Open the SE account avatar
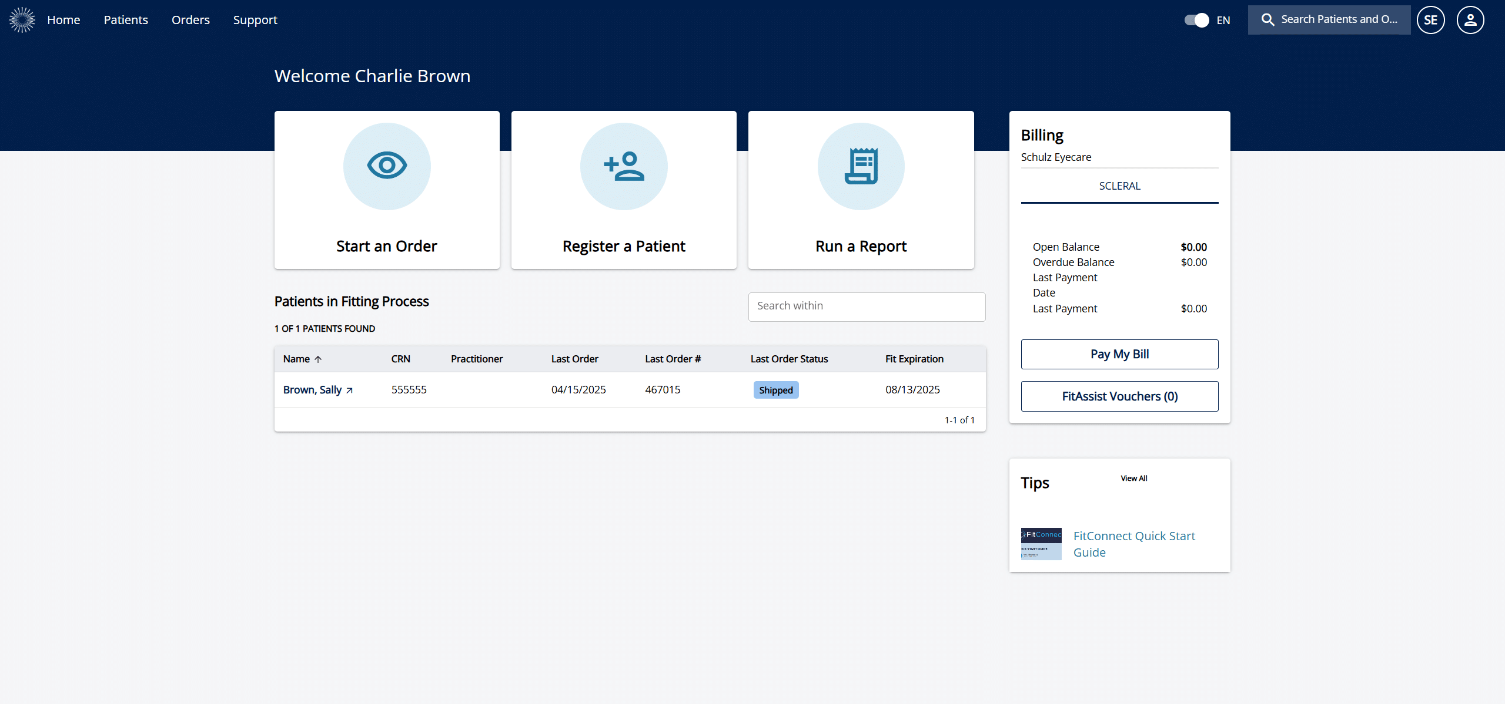The width and height of the screenshot is (1505, 704). (1430, 20)
